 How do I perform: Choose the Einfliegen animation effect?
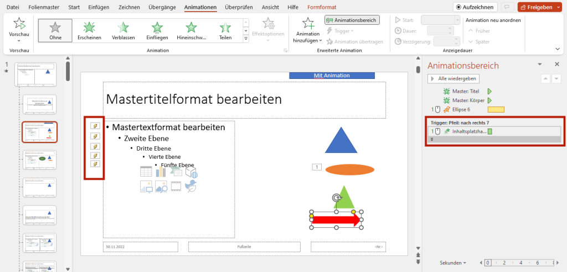[x=157, y=30]
